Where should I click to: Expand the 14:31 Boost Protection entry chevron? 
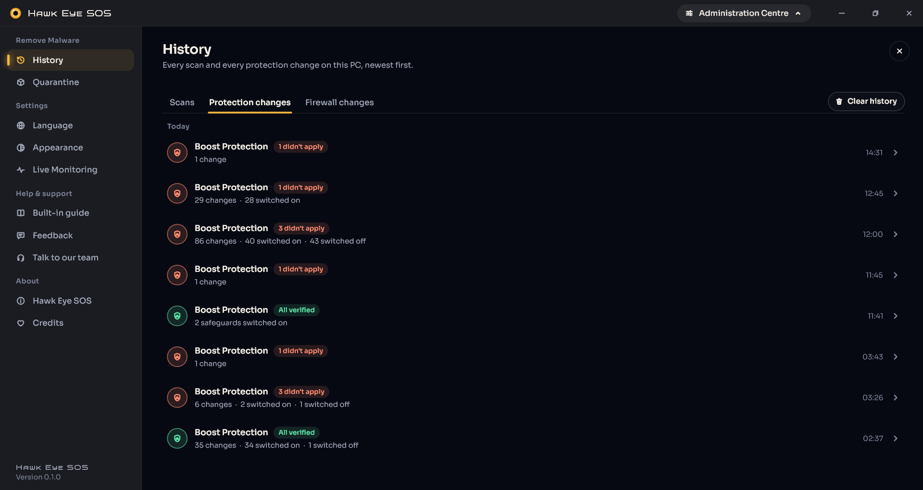895,153
